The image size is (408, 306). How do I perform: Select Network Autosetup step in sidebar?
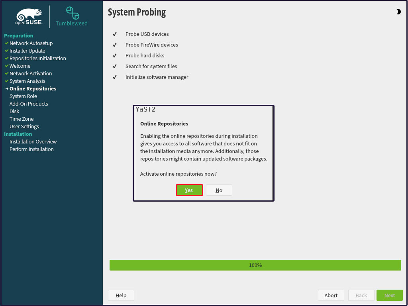[31, 43]
